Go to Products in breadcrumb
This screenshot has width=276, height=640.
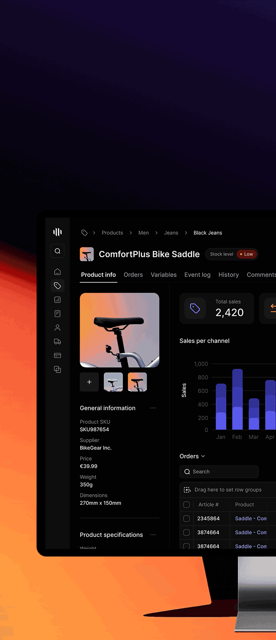pos(112,233)
